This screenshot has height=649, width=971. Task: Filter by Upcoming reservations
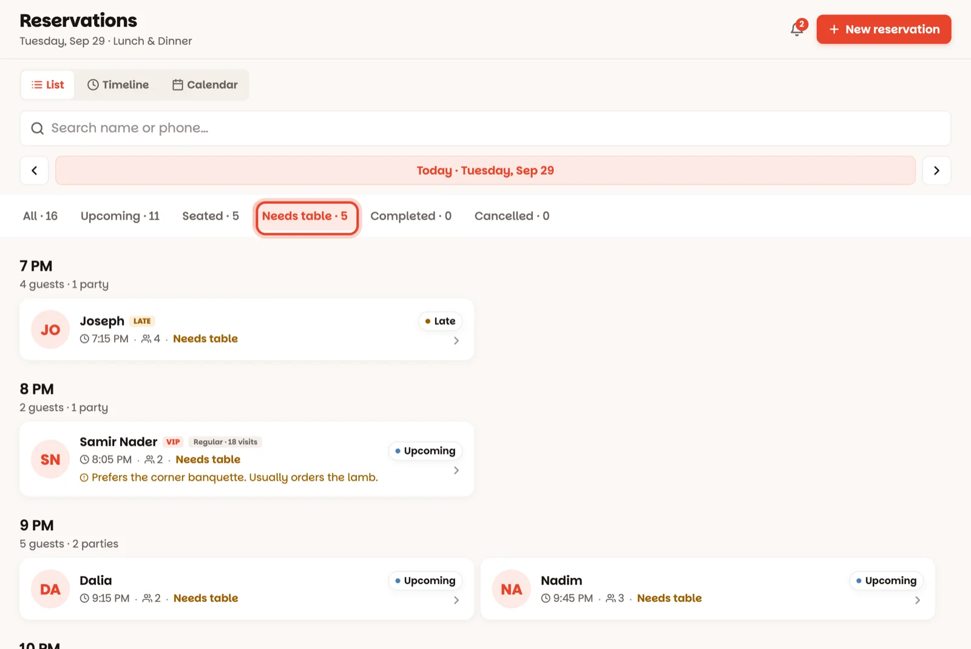(x=120, y=216)
